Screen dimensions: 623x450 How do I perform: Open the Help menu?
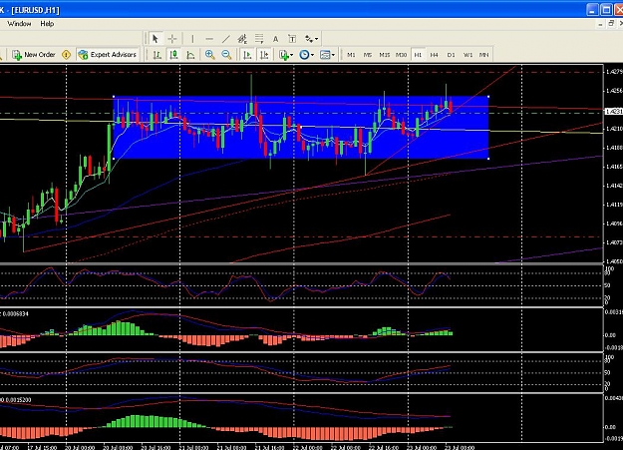point(47,24)
